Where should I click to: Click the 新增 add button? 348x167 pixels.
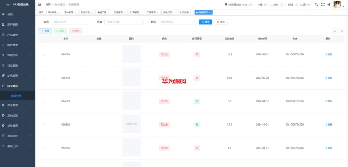point(45,31)
